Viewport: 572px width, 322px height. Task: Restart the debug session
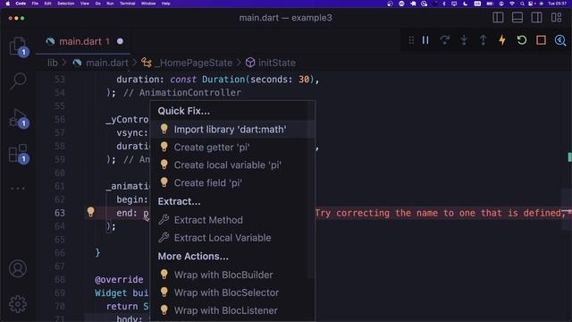(x=522, y=39)
